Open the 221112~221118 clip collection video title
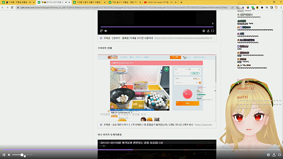This screenshot has width=283, height=159. pyautogui.click(x=132, y=143)
